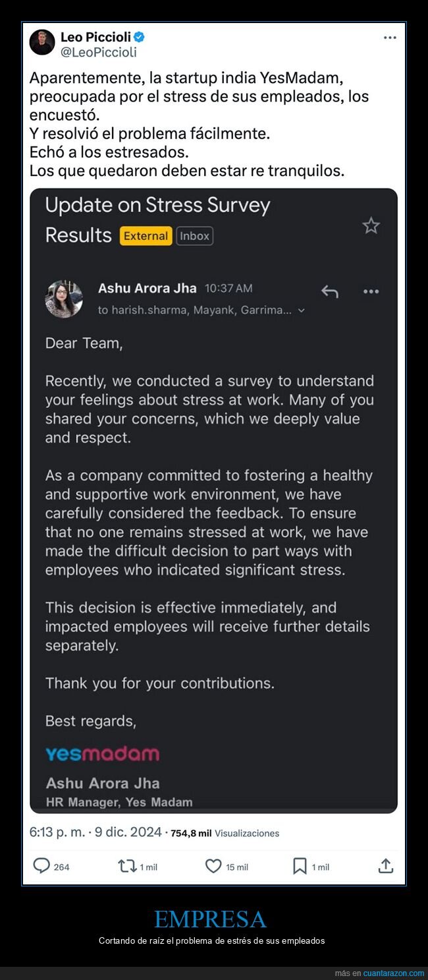Click the yellow External label
Viewport: 428px width, 980px height.
click(x=146, y=236)
